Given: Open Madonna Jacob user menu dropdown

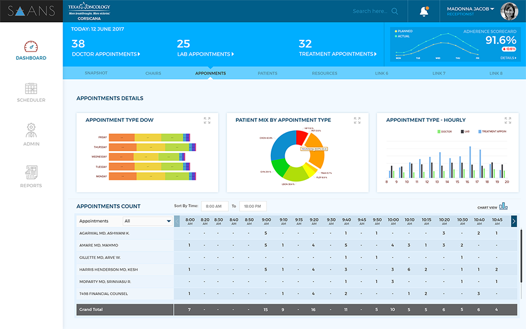Looking at the screenshot, I should (x=492, y=9).
